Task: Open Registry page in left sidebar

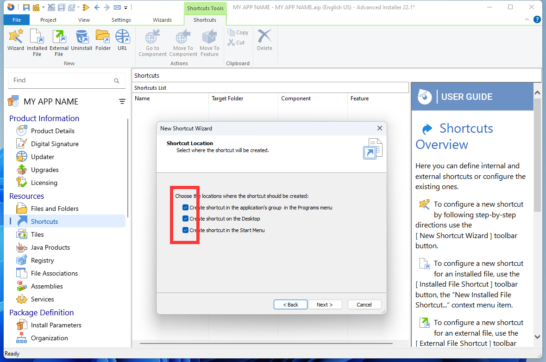Action: click(x=42, y=260)
